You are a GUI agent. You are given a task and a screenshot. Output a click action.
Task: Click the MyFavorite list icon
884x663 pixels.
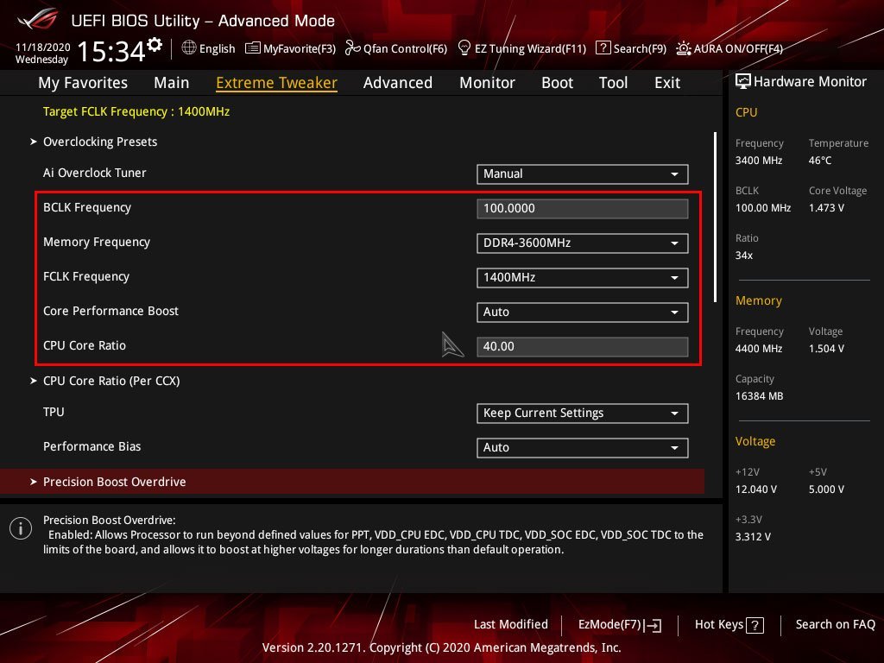[253, 48]
